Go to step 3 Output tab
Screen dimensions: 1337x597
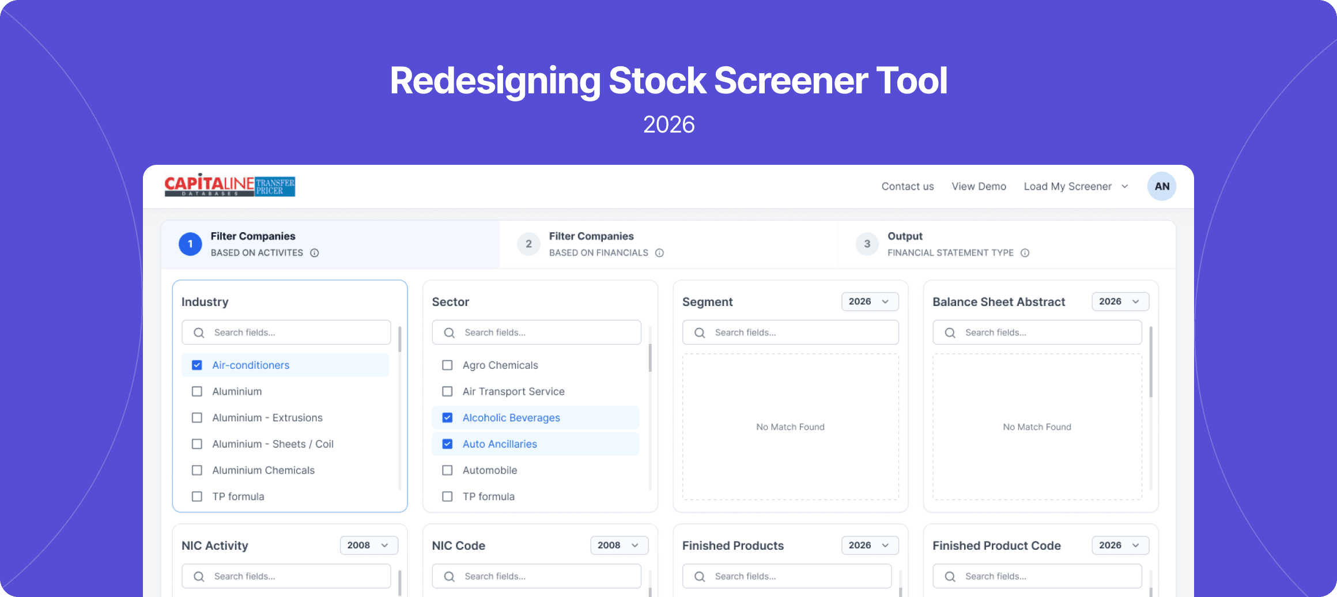coord(1006,244)
